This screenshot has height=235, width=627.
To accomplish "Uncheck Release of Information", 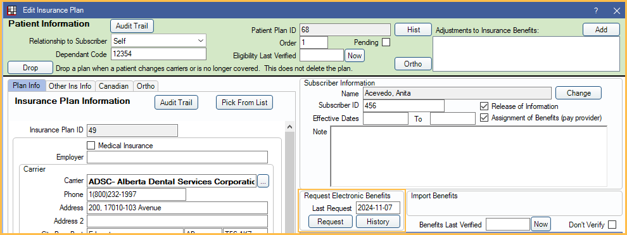I will pyautogui.click(x=484, y=106).
